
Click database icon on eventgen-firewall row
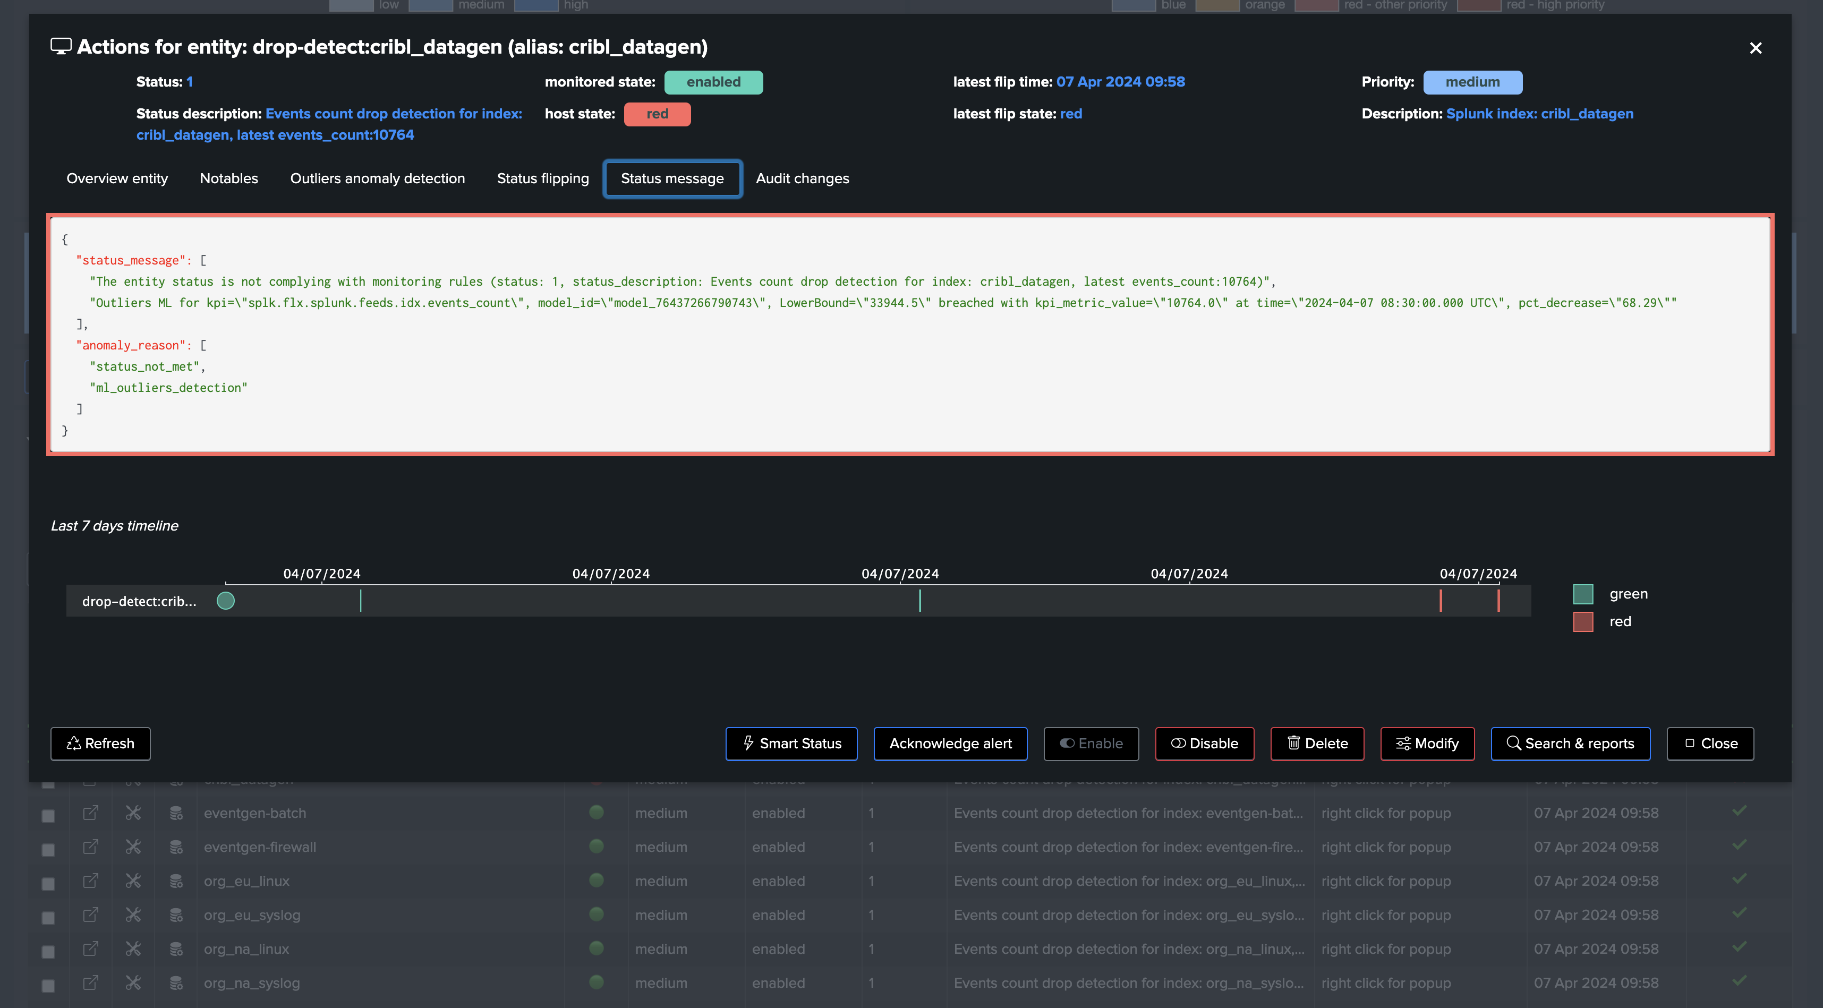point(176,847)
